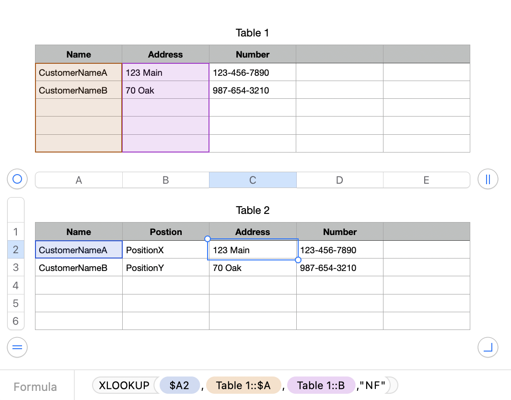Screen dimensions: 511x400
Task: Click the add-columns handle icon
Action: (488, 179)
